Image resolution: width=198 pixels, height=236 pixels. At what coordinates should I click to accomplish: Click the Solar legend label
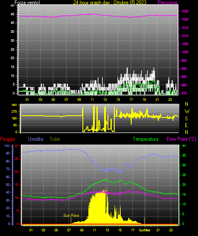click(x=55, y=139)
